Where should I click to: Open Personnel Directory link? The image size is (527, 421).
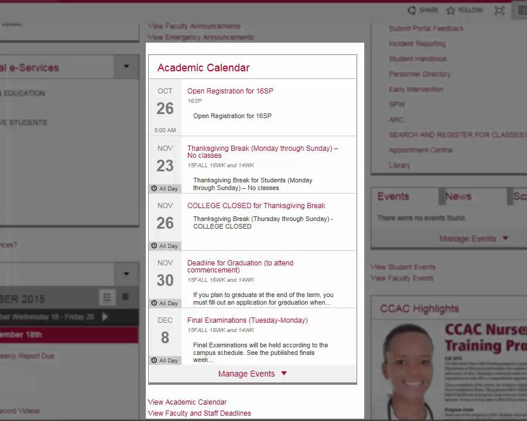tap(419, 74)
